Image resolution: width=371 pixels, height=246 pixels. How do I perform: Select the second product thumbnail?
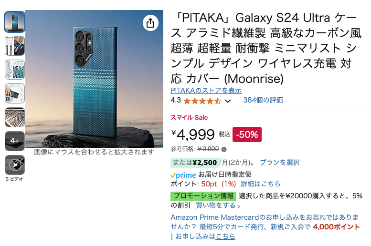tap(15, 46)
